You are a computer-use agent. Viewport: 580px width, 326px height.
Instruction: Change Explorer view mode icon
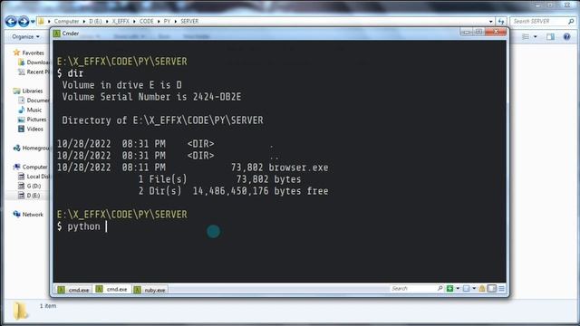pyautogui.click(x=526, y=36)
